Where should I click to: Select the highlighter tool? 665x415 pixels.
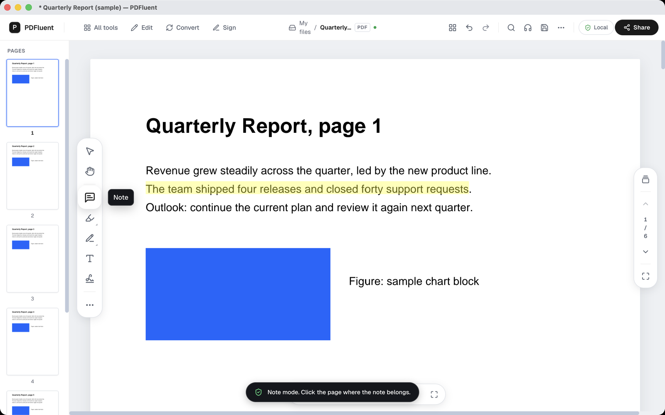(x=90, y=218)
